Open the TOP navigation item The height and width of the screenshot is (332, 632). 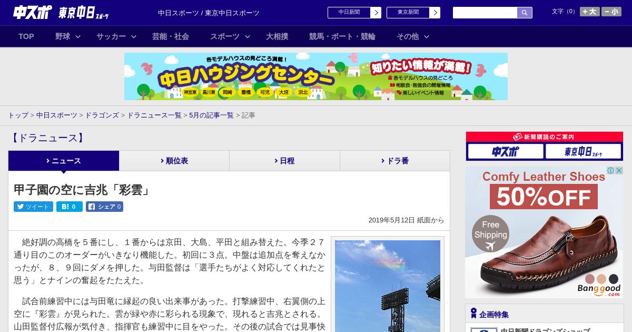pos(26,36)
